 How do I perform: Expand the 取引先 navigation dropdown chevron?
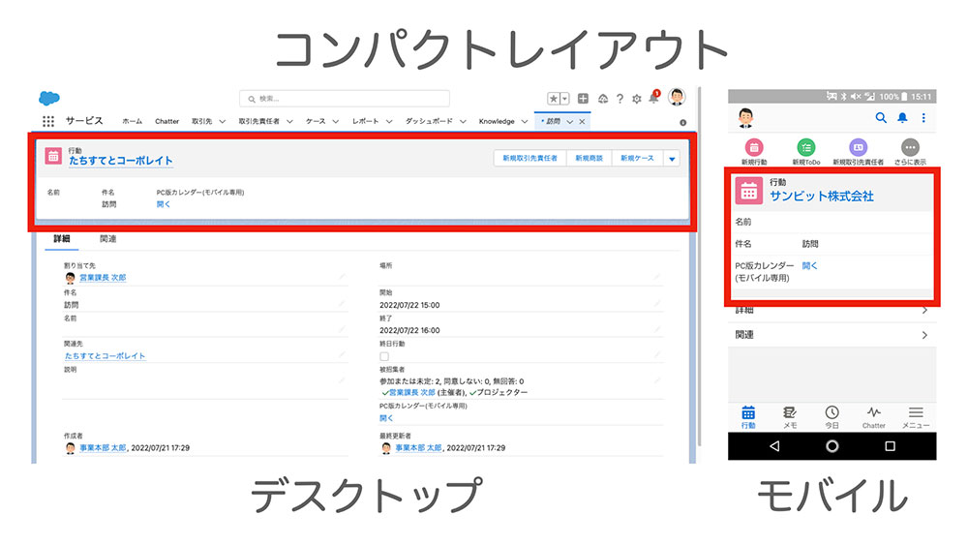coord(222,122)
